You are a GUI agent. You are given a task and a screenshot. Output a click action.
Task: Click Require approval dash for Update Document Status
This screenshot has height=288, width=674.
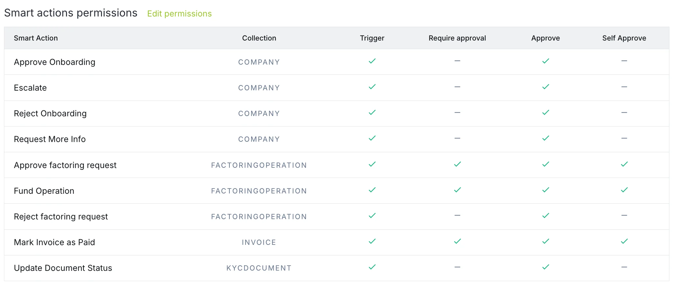coord(457,267)
